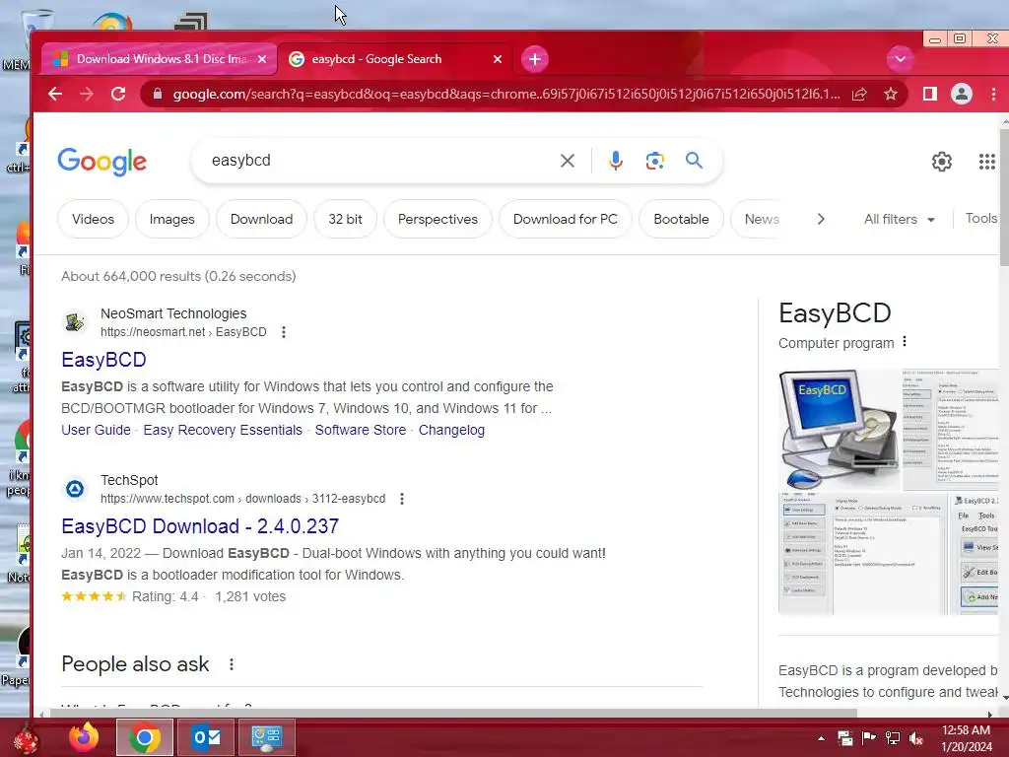Image resolution: width=1009 pixels, height=757 pixels.
Task: Filter results by Videos
Action: coord(93,220)
